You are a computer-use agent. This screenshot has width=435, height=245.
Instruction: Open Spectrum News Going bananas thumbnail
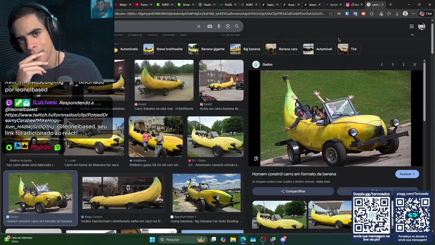coord(207,193)
